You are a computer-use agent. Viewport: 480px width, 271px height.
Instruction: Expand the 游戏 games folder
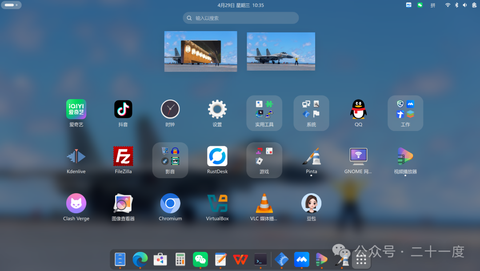click(x=264, y=160)
